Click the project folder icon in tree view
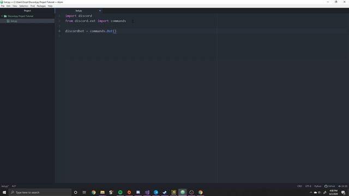 point(5,16)
